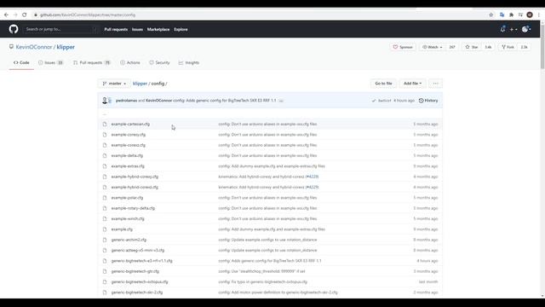Go to klipper in the breadcrumb path

click(140, 84)
